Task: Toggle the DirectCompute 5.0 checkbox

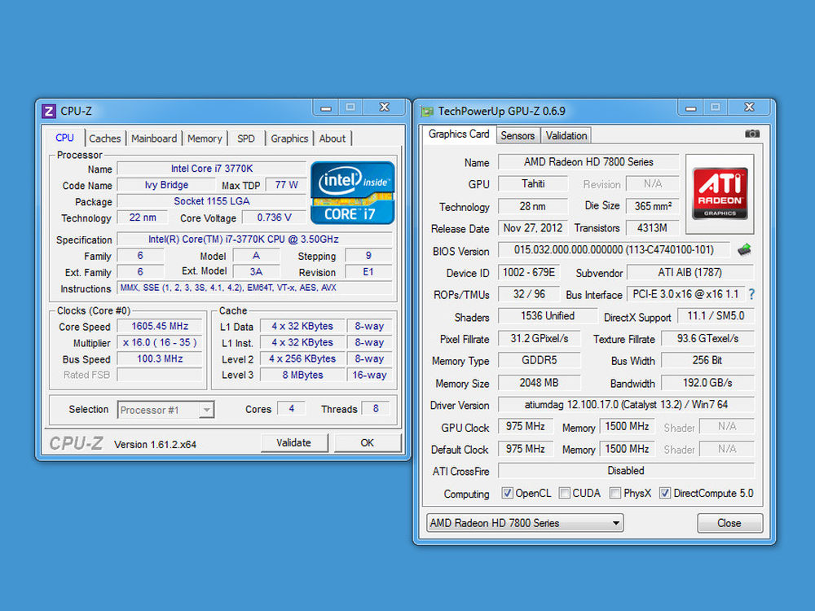Action: (665, 493)
